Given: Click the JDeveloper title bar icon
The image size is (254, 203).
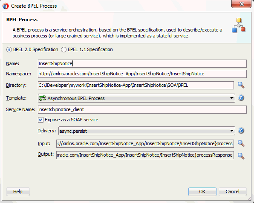Looking at the screenshot, I should click(x=6, y=6).
